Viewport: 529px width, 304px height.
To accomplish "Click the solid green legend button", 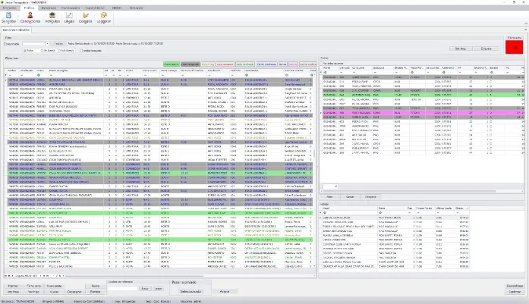I will point(171,64).
